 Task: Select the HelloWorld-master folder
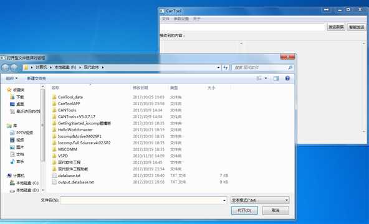click(75, 129)
